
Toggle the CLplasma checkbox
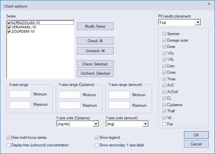(164, 105)
